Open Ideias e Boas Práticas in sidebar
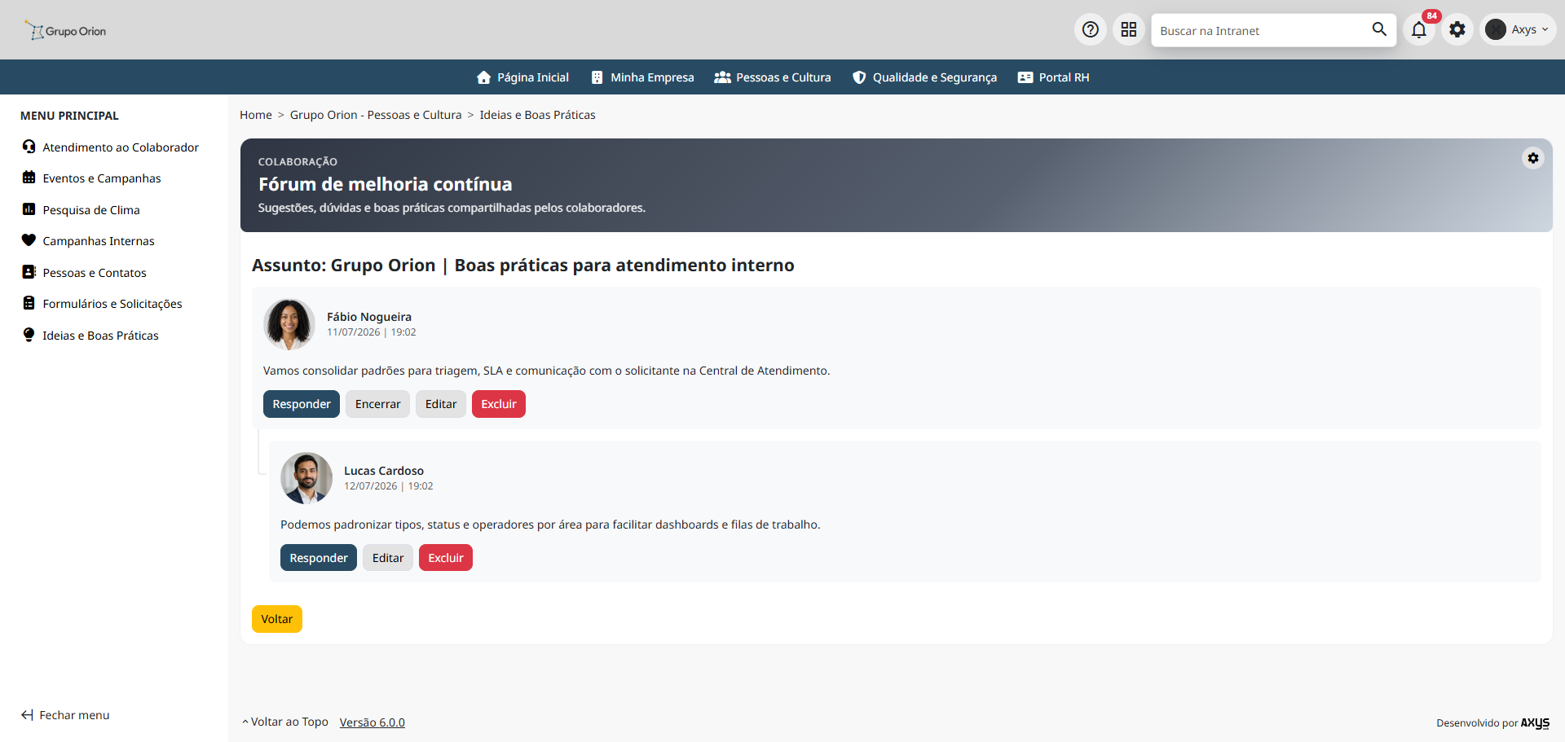Screen dimensions: 1565x742 (x=100, y=336)
